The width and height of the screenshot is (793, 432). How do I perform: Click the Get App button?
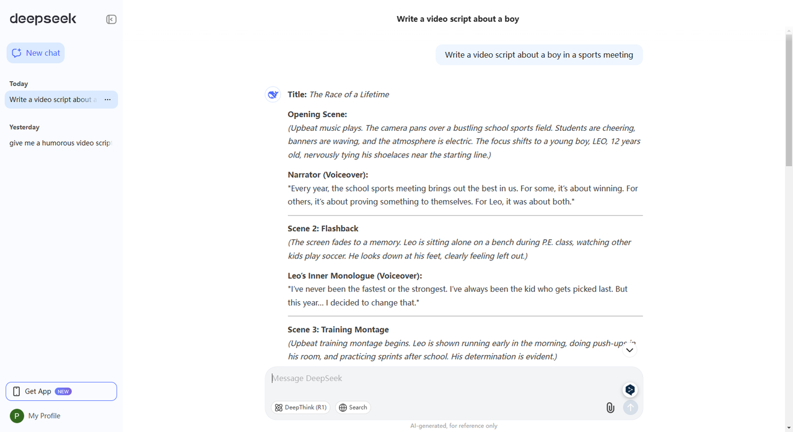coord(61,392)
